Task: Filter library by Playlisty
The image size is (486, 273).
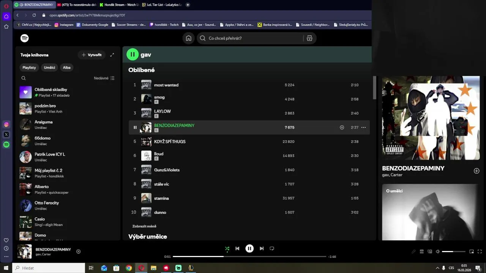Action: point(29,67)
